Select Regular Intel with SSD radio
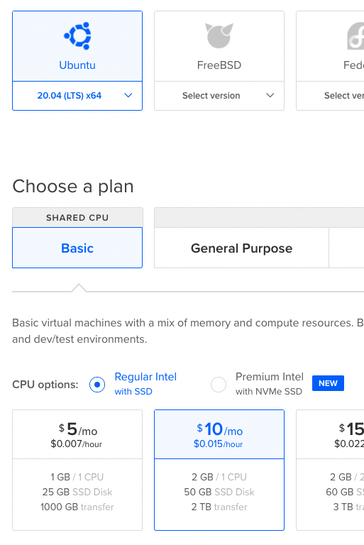The width and height of the screenshot is (364, 545). 97,385
